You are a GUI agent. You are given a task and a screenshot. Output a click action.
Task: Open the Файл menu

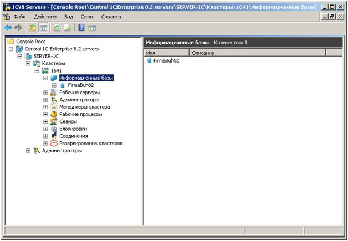click(x=19, y=17)
